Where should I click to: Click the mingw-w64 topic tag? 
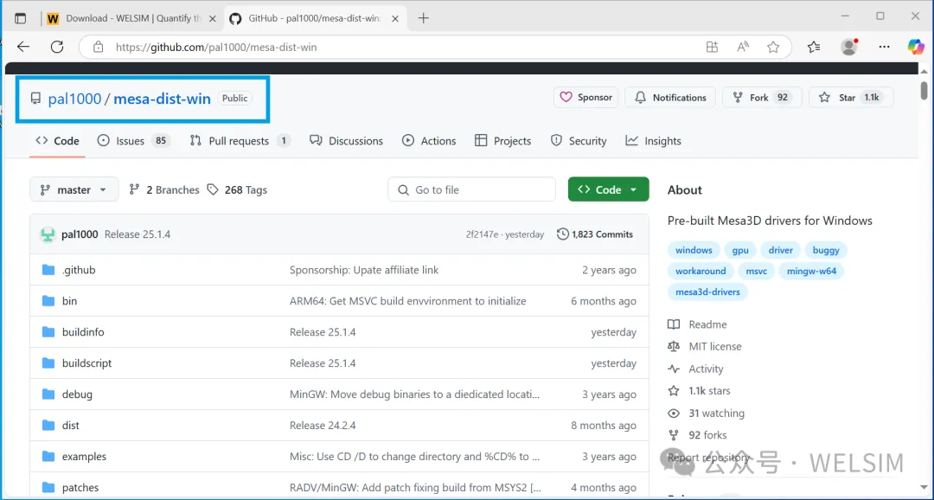click(x=812, y=271)
